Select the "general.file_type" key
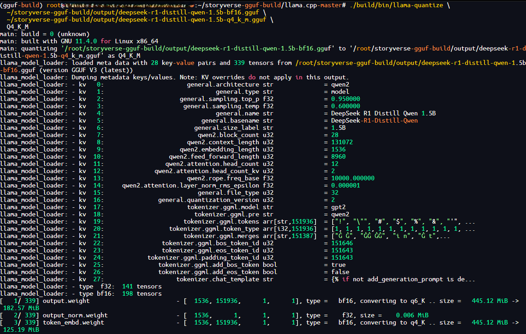526x334 pixels. (x=229, y=192)
